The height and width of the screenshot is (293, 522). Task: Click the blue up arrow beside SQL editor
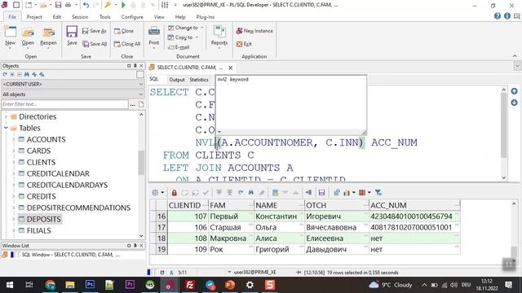coord(514,91)
